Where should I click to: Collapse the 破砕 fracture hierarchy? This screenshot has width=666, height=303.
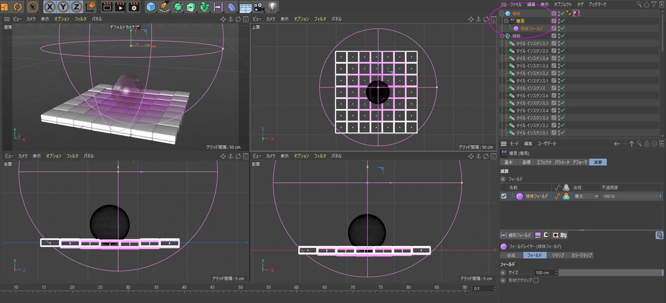coord(502,36)
